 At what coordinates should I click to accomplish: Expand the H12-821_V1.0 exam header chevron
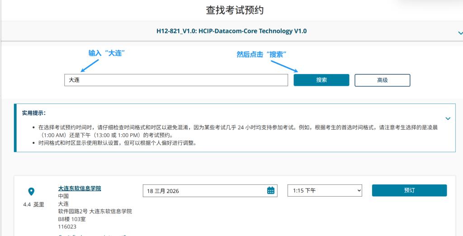[x=460, y=33]
